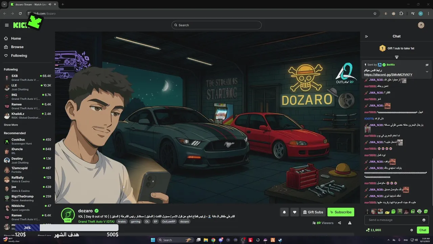Screen dimensions: 433x244
Task: Toggle notification bell for dozaro
Action: pos(284,212)
